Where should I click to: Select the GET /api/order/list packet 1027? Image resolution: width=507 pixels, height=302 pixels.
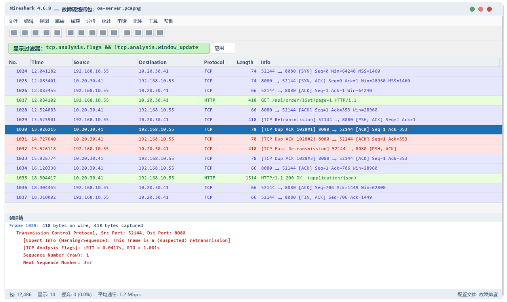tap(253, 100)
